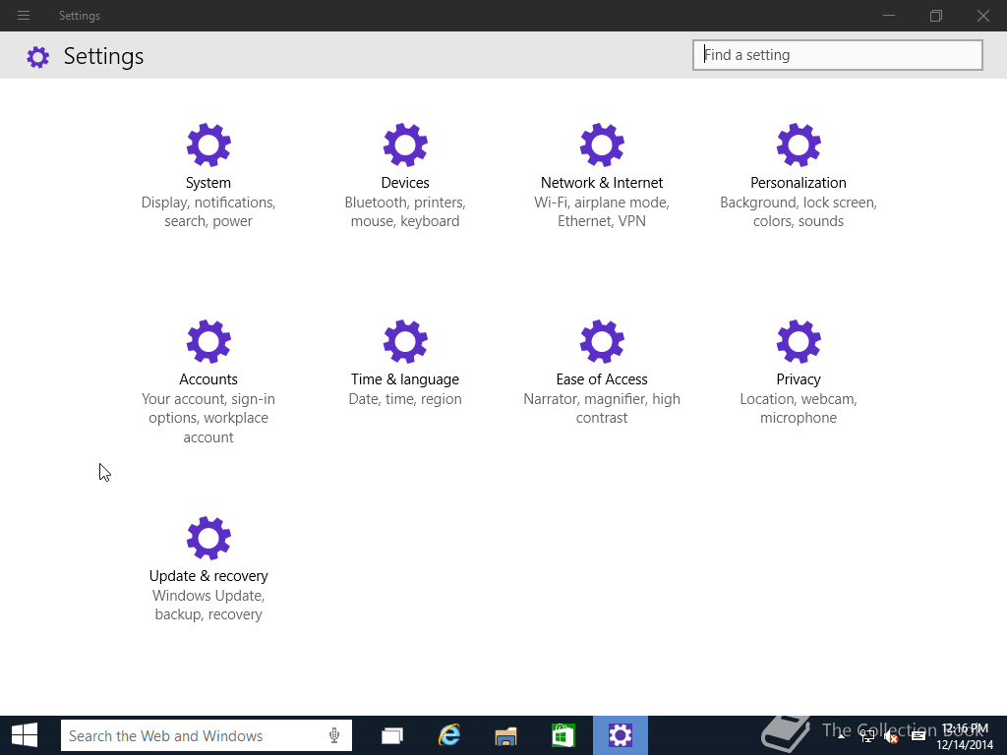Click 'Wi-Fi, airplane mode, Ethernet, VPN' description
The width and height of the screenshot is (1007, 755).
coord(602,212)
